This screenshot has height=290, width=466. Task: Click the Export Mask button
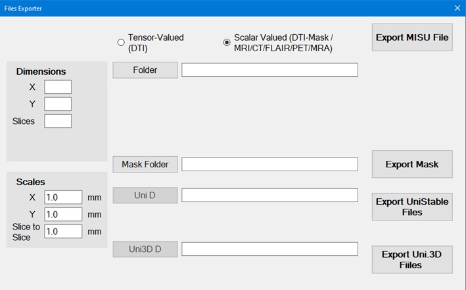coord(412,164)
